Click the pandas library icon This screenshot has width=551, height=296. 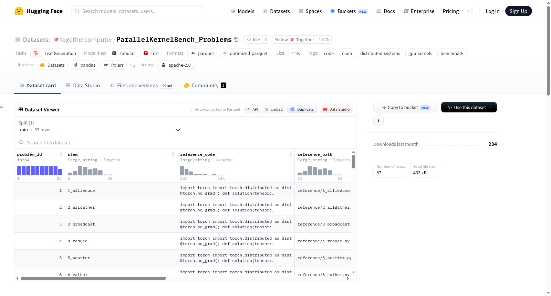point(75,65)
